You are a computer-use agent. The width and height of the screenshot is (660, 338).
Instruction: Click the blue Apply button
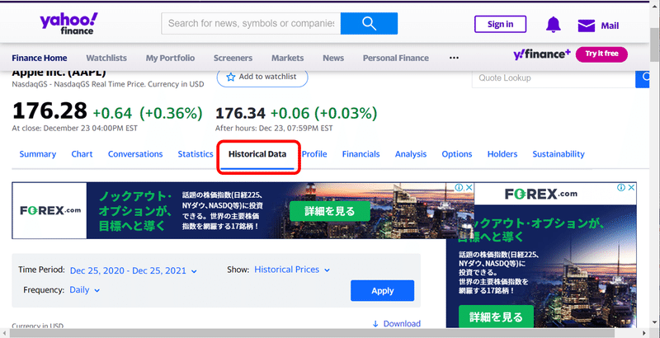pos(382,290)
